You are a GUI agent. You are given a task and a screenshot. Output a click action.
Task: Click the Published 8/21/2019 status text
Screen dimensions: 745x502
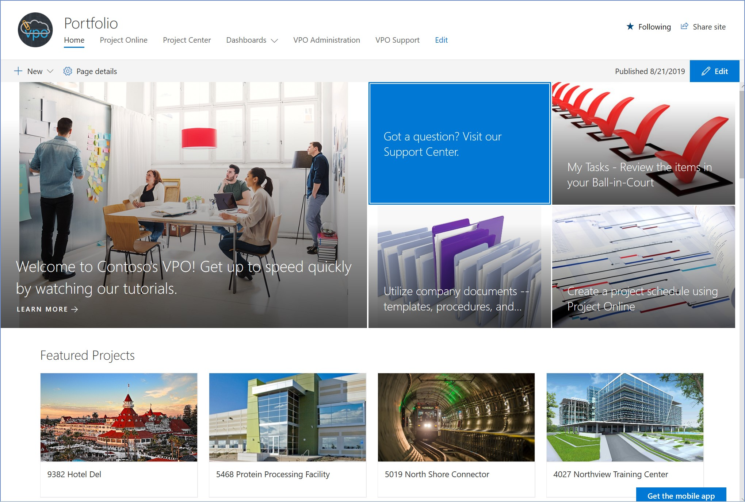(650, 71)
